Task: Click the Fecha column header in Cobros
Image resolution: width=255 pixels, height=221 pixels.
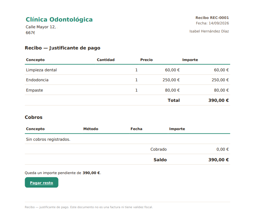Action: (x=136, y=129)
